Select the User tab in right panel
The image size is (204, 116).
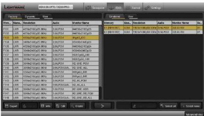[131, 17]
